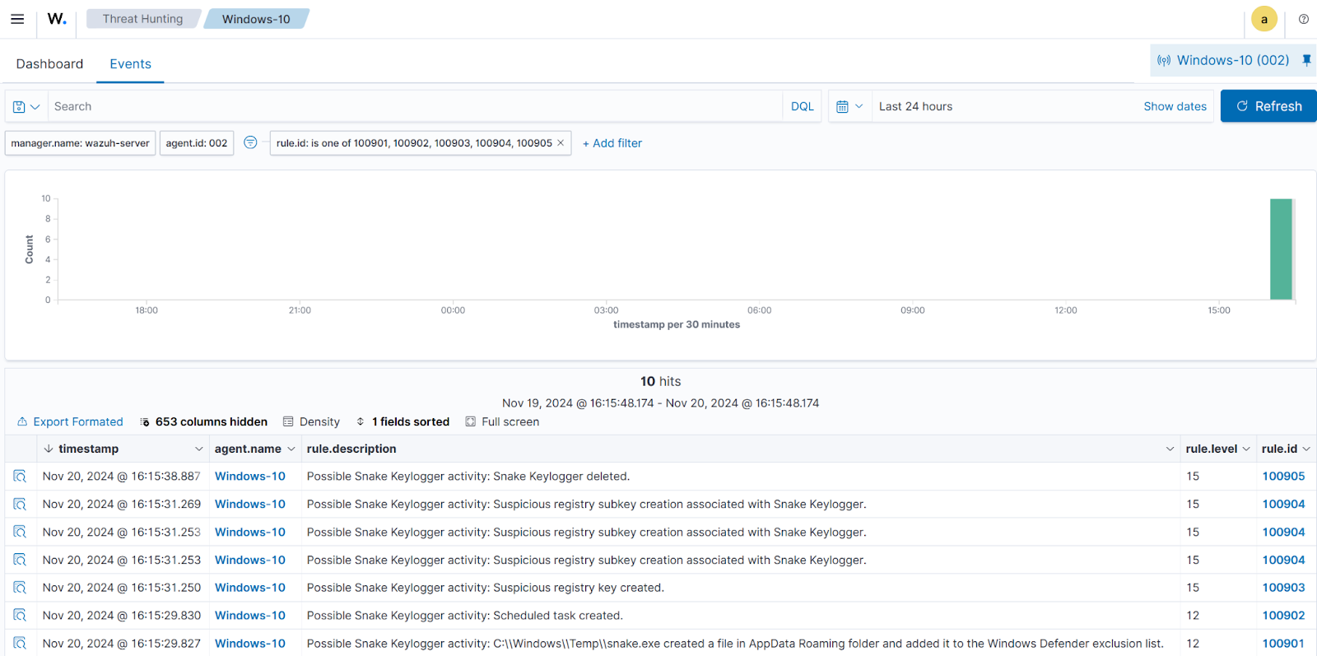Click the manager.name: wazuh-server filter
This screenshot has height=656, width=1317.
pyautogui.click(x=80, y=143)
